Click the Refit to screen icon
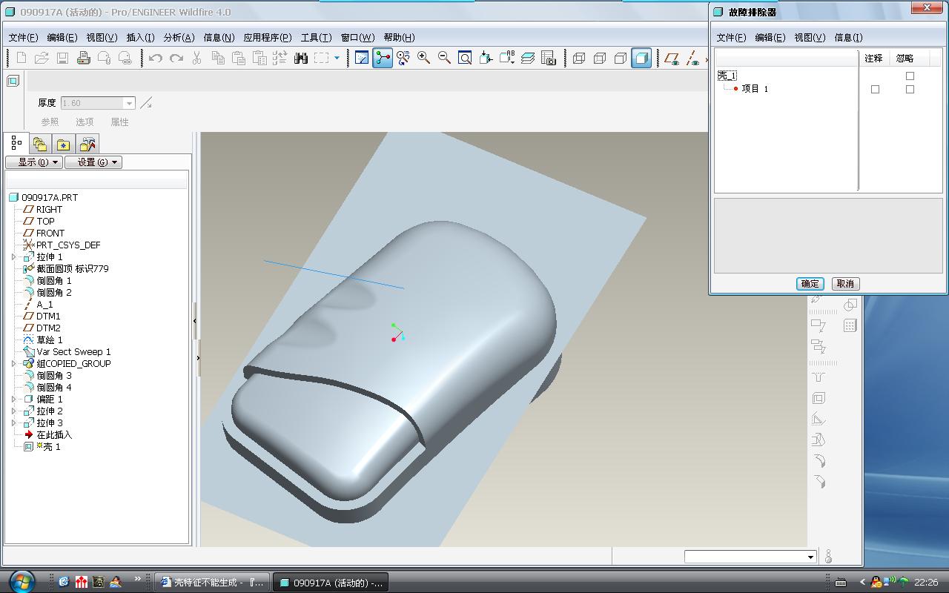 [x=466, y=58]
